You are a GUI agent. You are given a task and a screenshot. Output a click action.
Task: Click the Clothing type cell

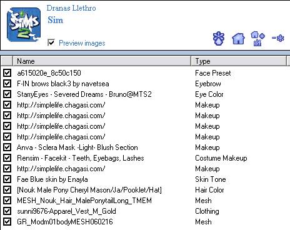(x=207, y=211)
